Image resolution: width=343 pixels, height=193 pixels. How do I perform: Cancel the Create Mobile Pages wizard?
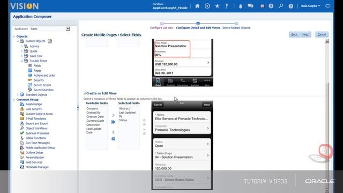[322, 34]
